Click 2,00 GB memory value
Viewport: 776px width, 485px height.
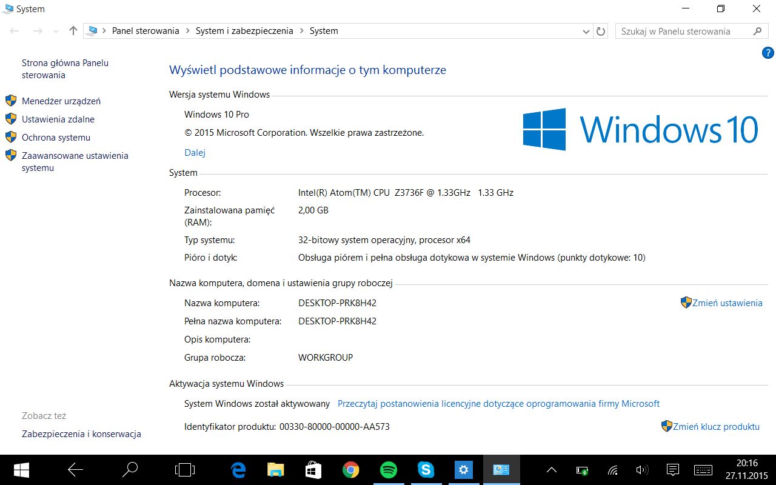pos(313,210)
